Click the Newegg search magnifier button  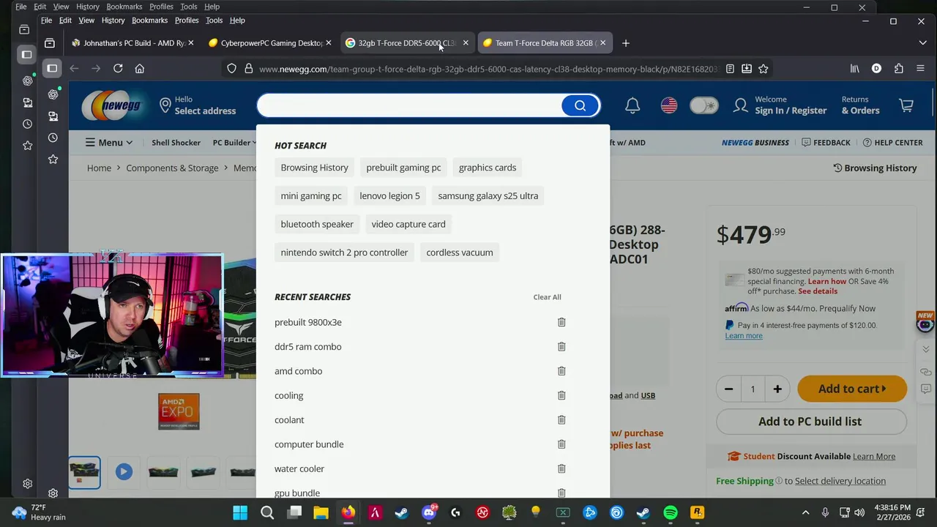pos(580,105)
